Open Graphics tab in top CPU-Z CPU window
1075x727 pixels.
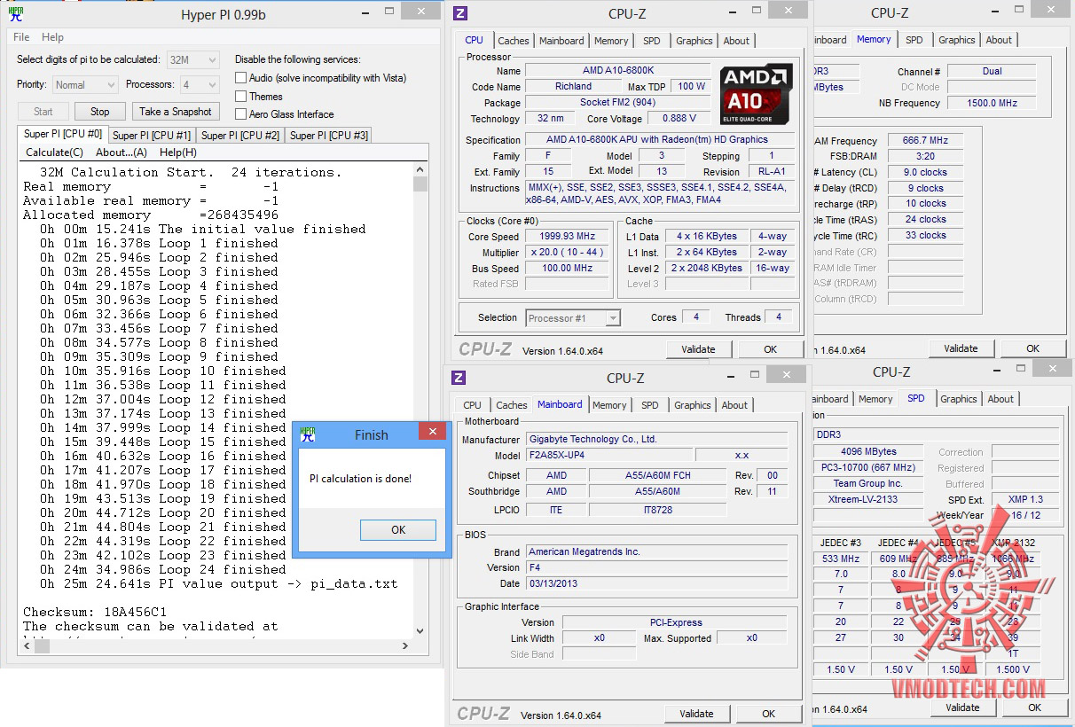click(694, 41)
